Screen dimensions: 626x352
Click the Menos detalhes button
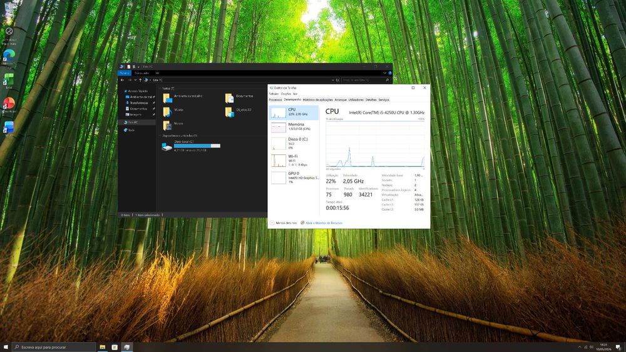[x=284, y=223]
